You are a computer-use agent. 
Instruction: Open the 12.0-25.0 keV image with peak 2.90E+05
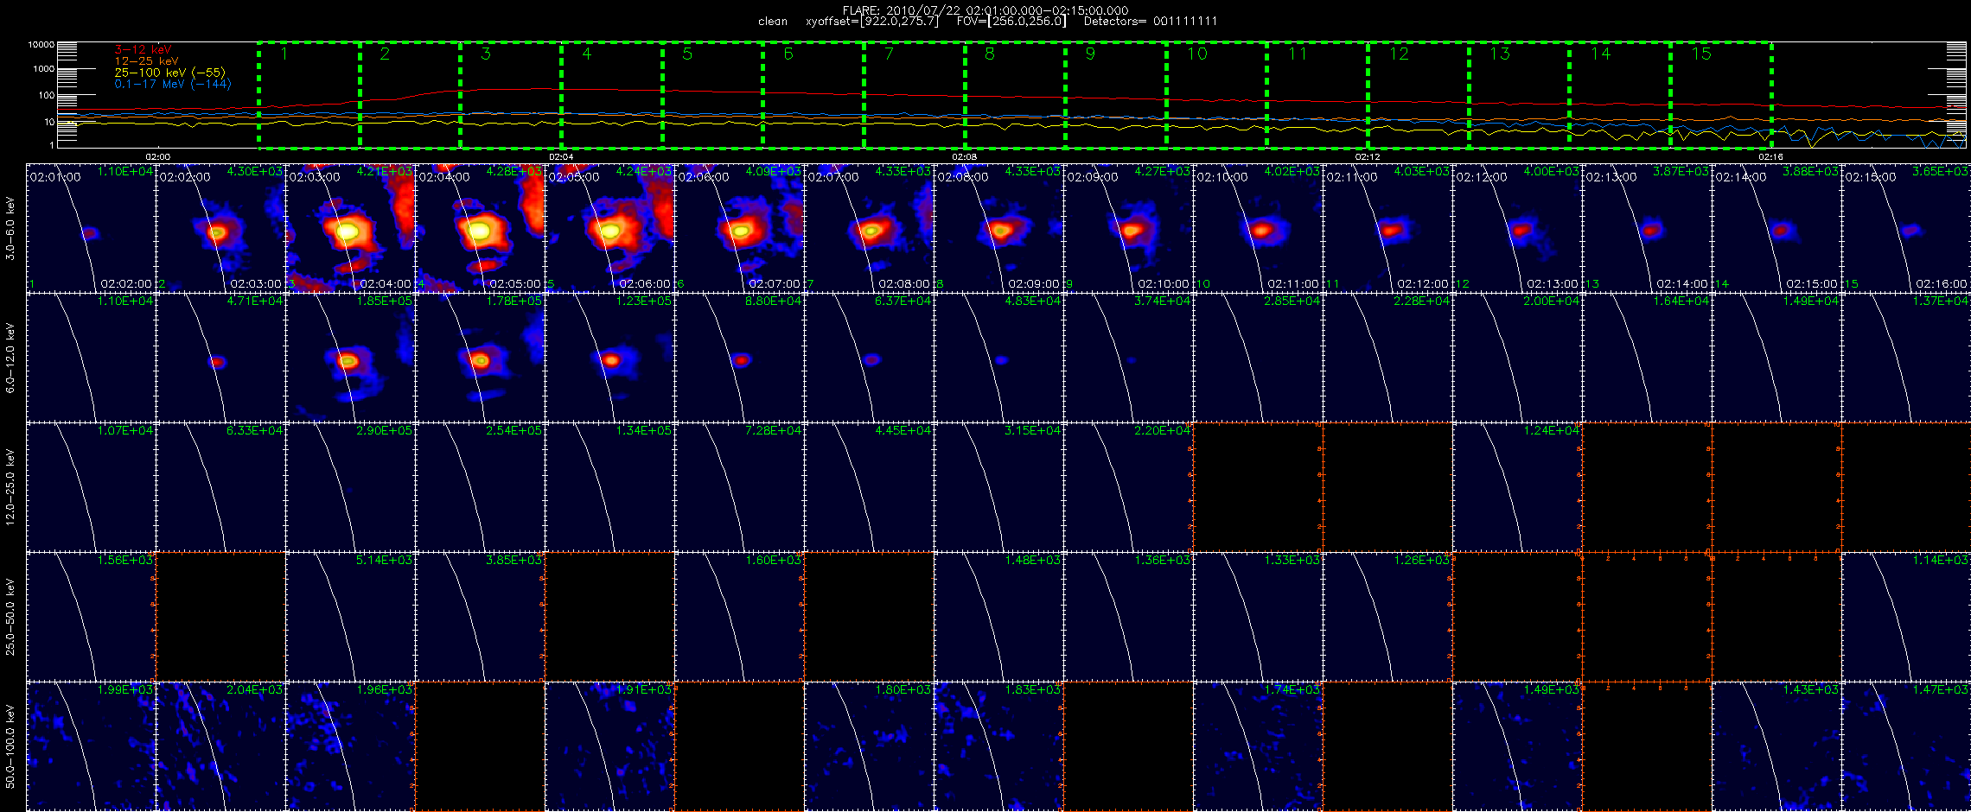(x=350, y=487)
